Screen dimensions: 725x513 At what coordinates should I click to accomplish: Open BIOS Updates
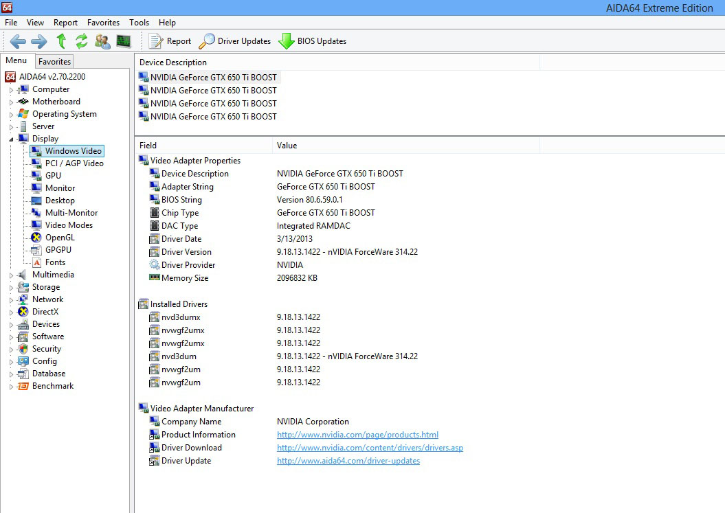312,41
